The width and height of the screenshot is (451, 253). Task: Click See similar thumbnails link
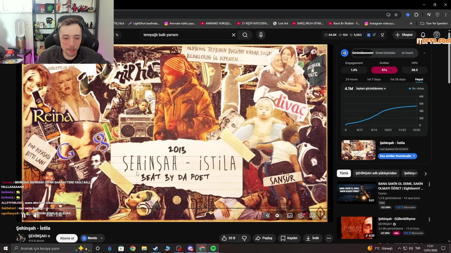tap(397, 156)
